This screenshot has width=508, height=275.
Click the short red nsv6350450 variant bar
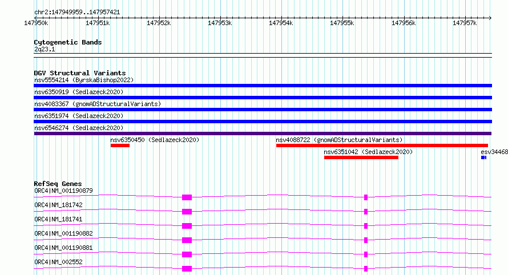click(120, 145)
